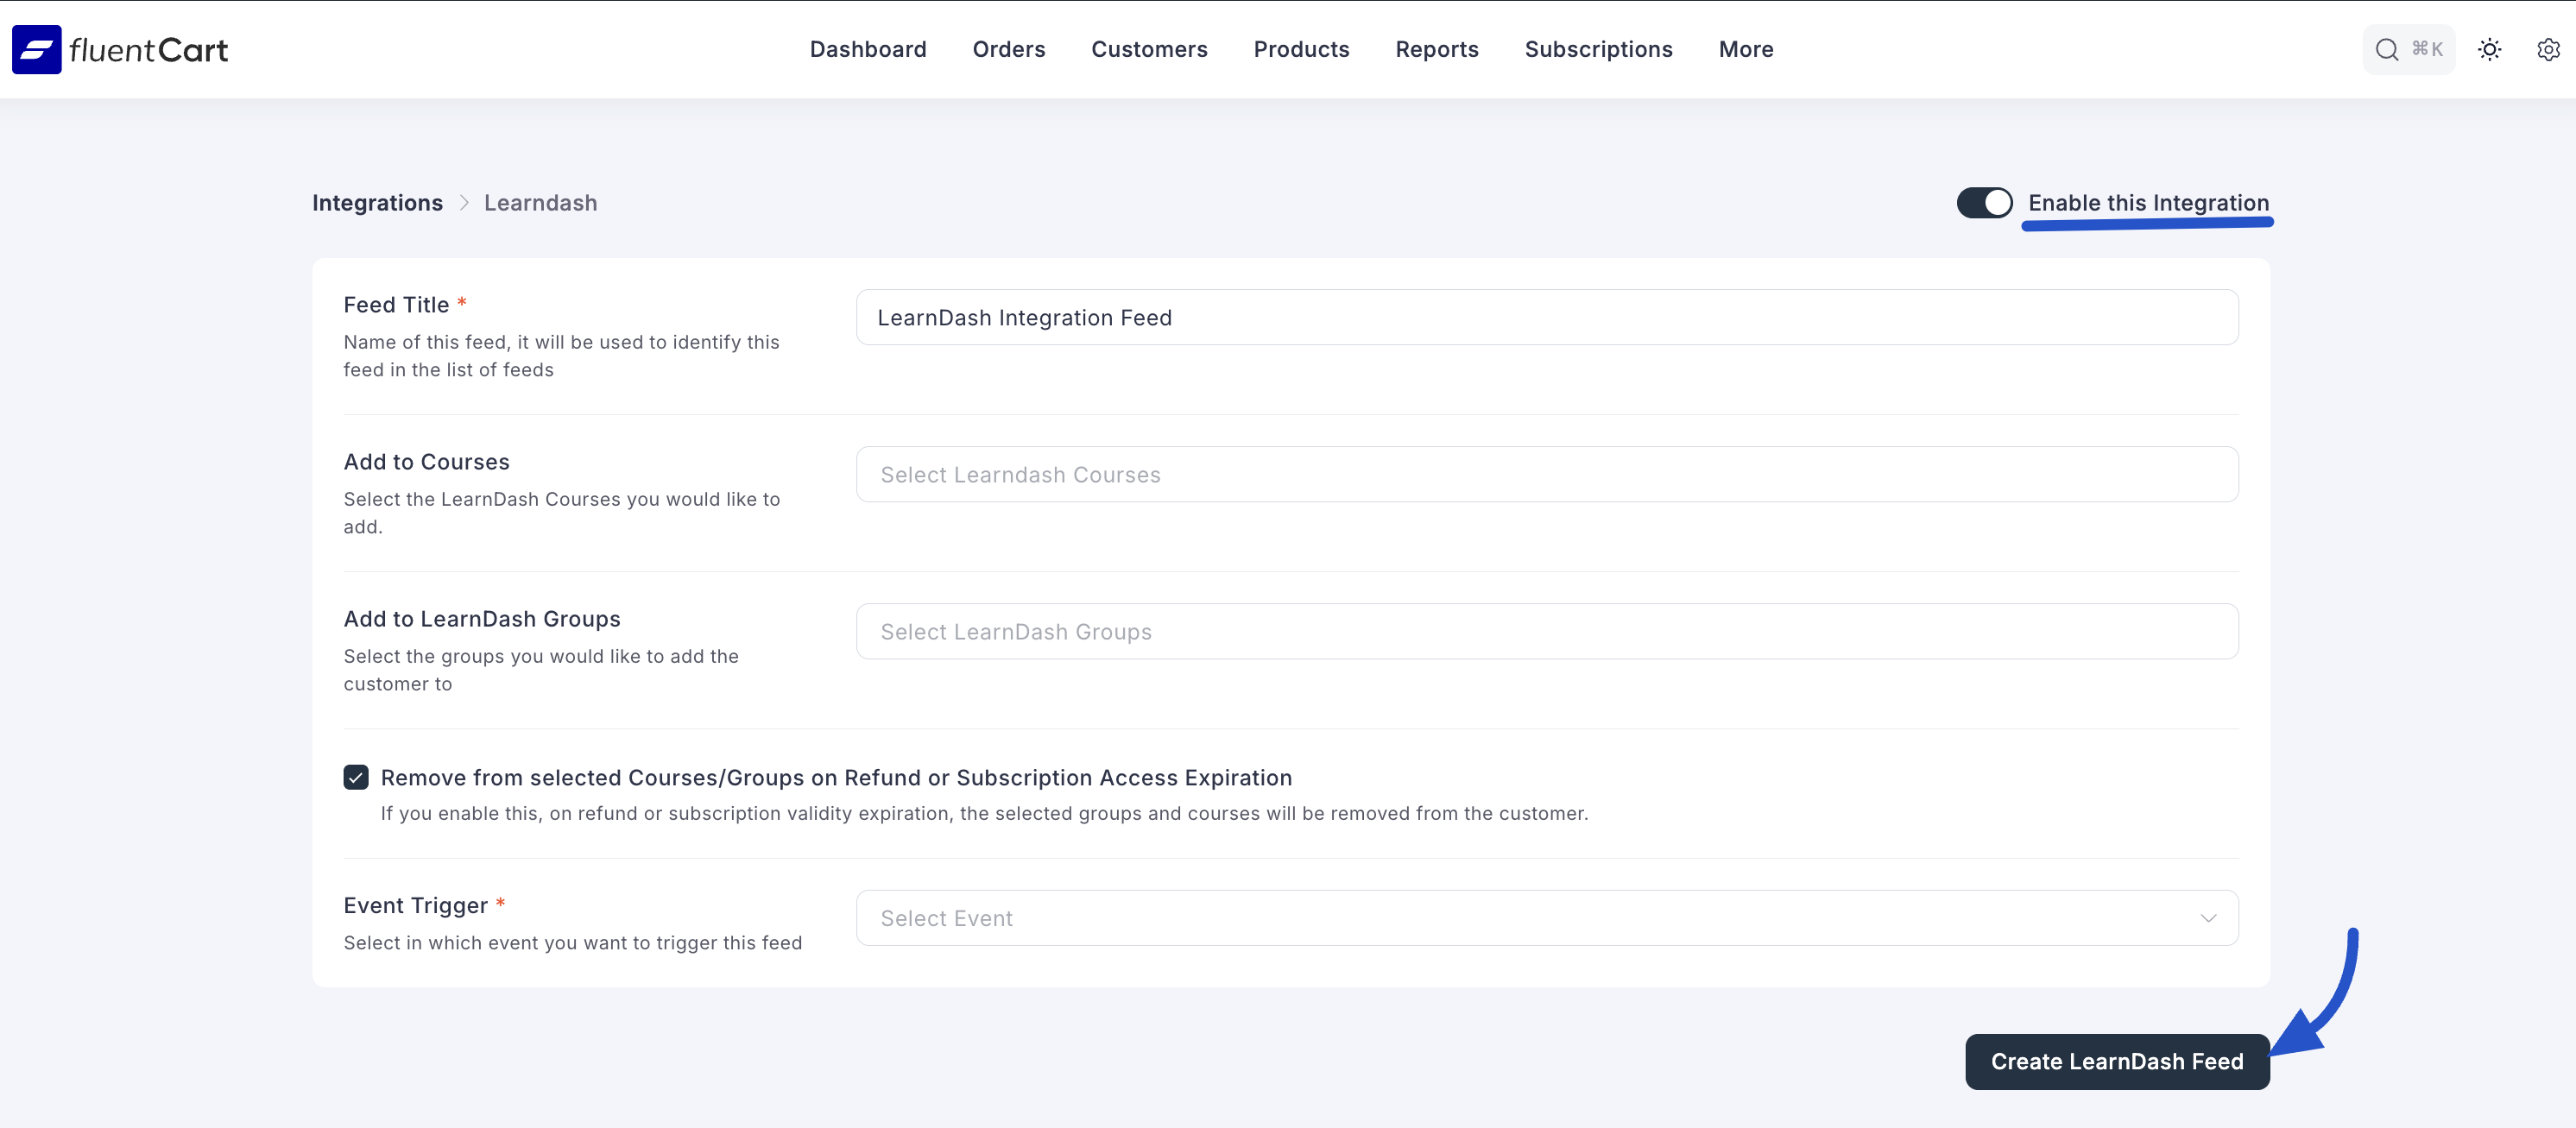Open settings gear icon
Viewport: 2576px width, 1128px height.
coord(2548,49)
